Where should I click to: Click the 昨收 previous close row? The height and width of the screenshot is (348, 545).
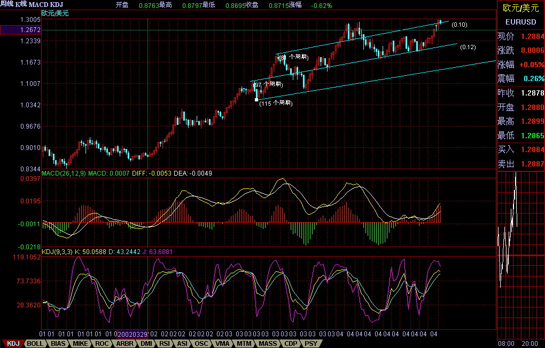coord(520,93)
